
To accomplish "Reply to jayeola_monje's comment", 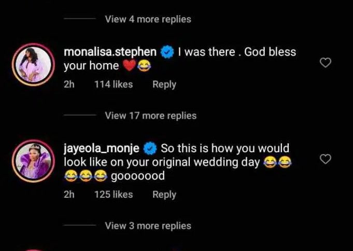I will (164, 195).
